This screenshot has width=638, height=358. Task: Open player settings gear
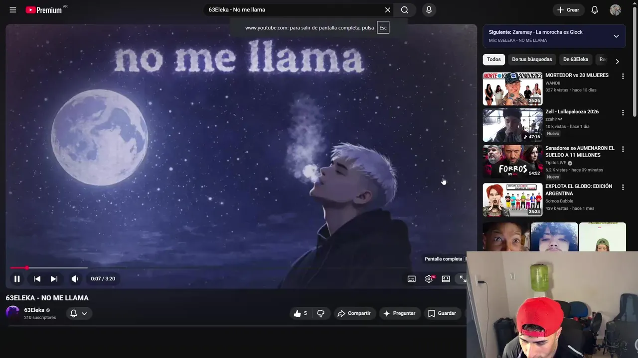(429, 279)
